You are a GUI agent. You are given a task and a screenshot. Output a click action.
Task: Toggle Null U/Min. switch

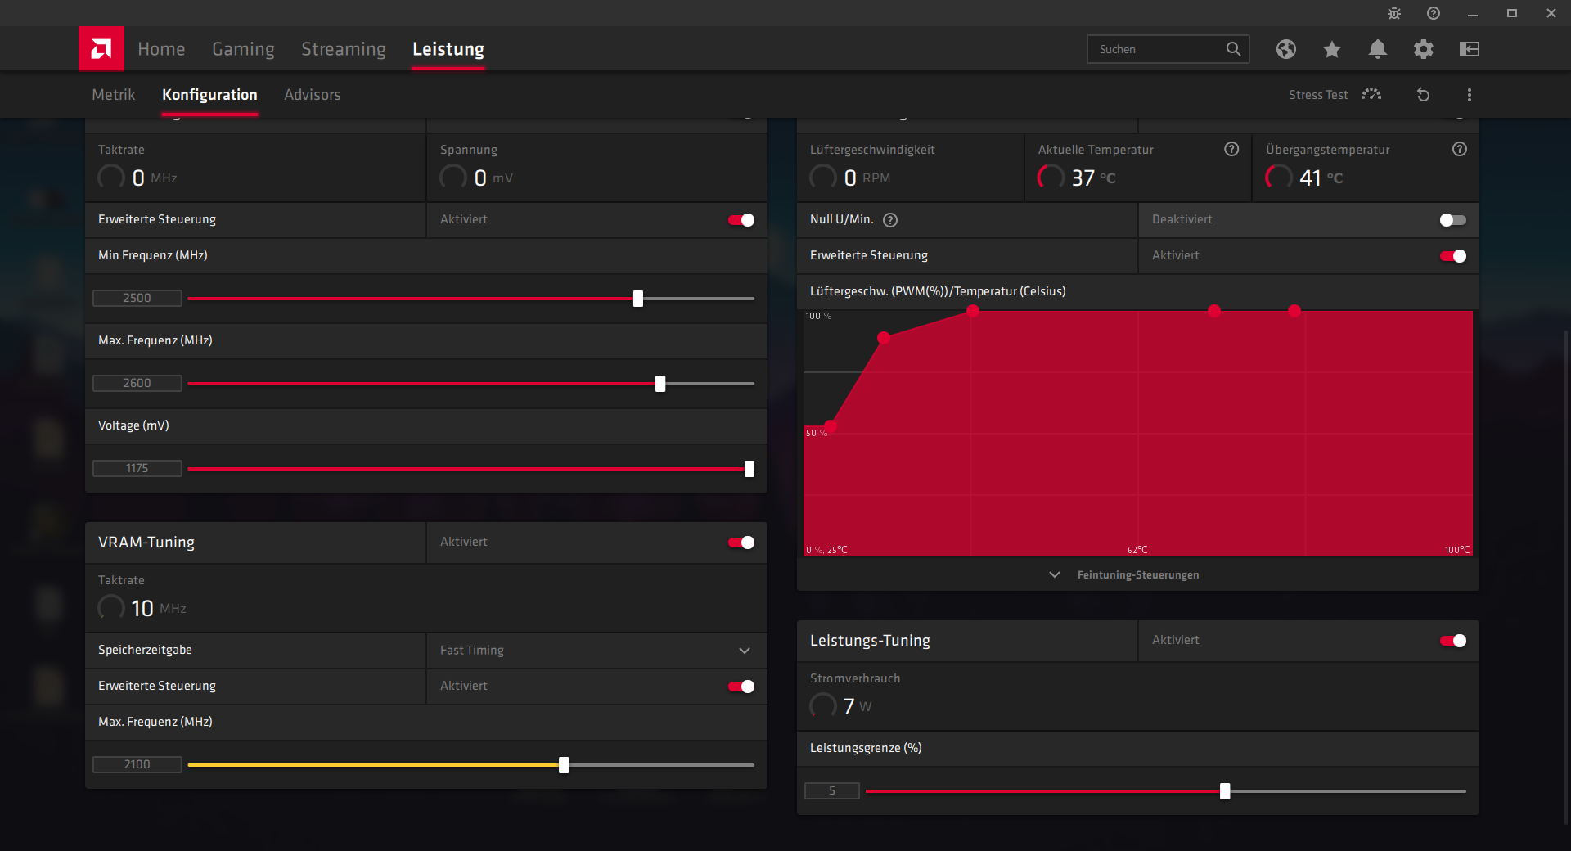1453,220
